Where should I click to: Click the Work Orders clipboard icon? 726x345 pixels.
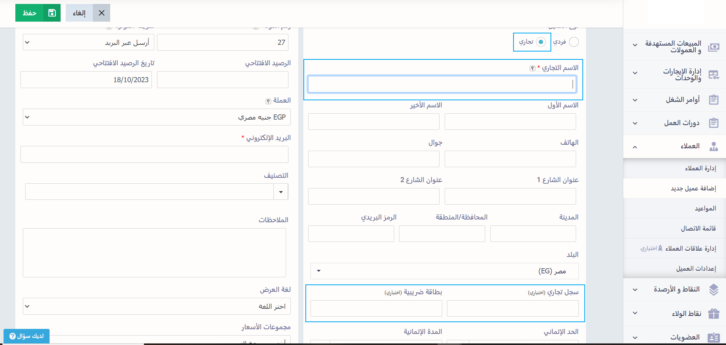[713, 100]
